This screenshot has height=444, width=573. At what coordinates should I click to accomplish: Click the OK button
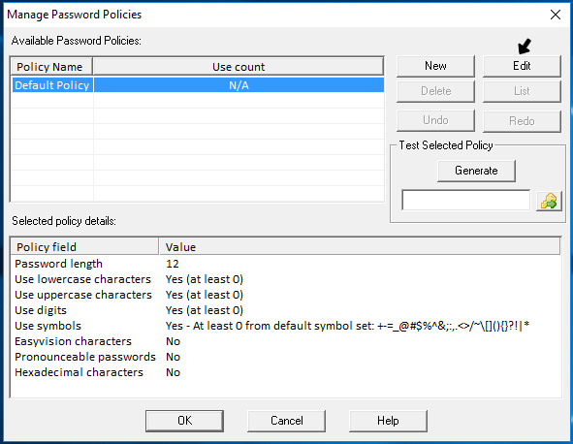pyautogui.click(x=184, y=421)
